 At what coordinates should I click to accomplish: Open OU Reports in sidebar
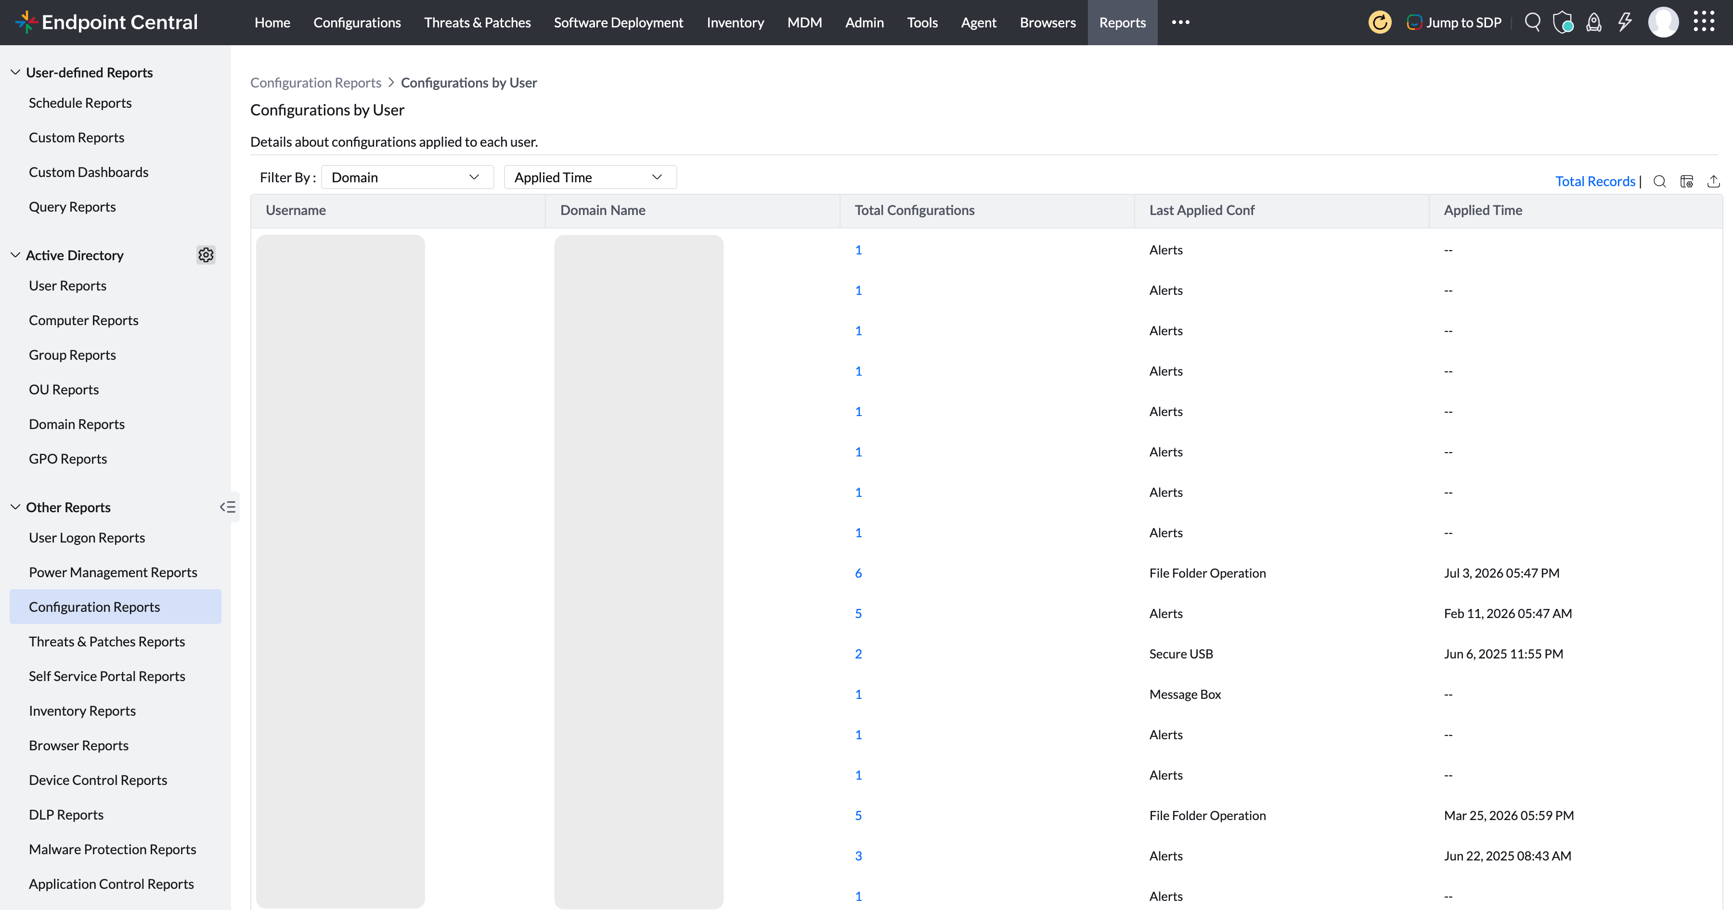pyautogui.click(x=63, y=389)
